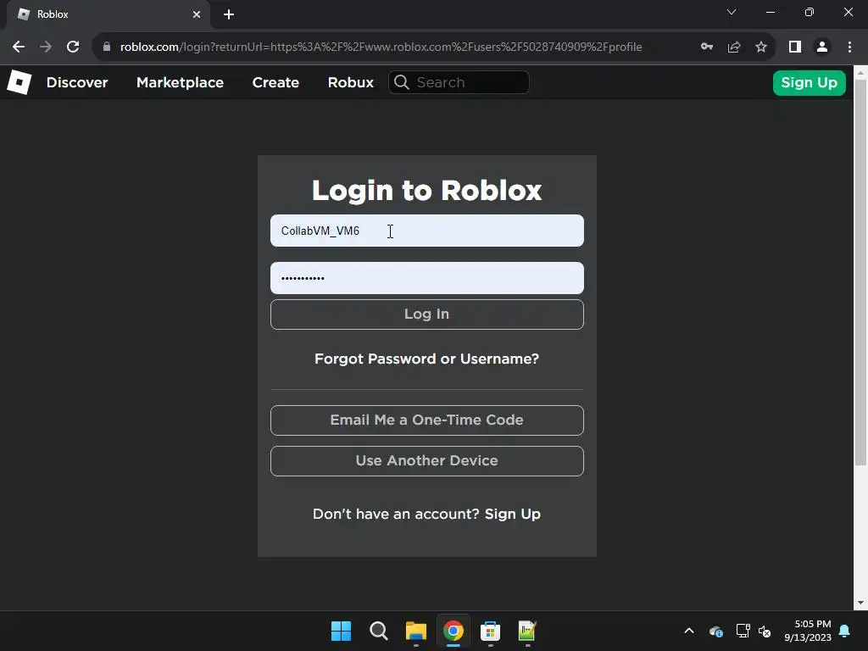The width and height of the screenshot is (868, 651).
Task: Click the muted volume tray icon
Action: click(x=765, y=631)
